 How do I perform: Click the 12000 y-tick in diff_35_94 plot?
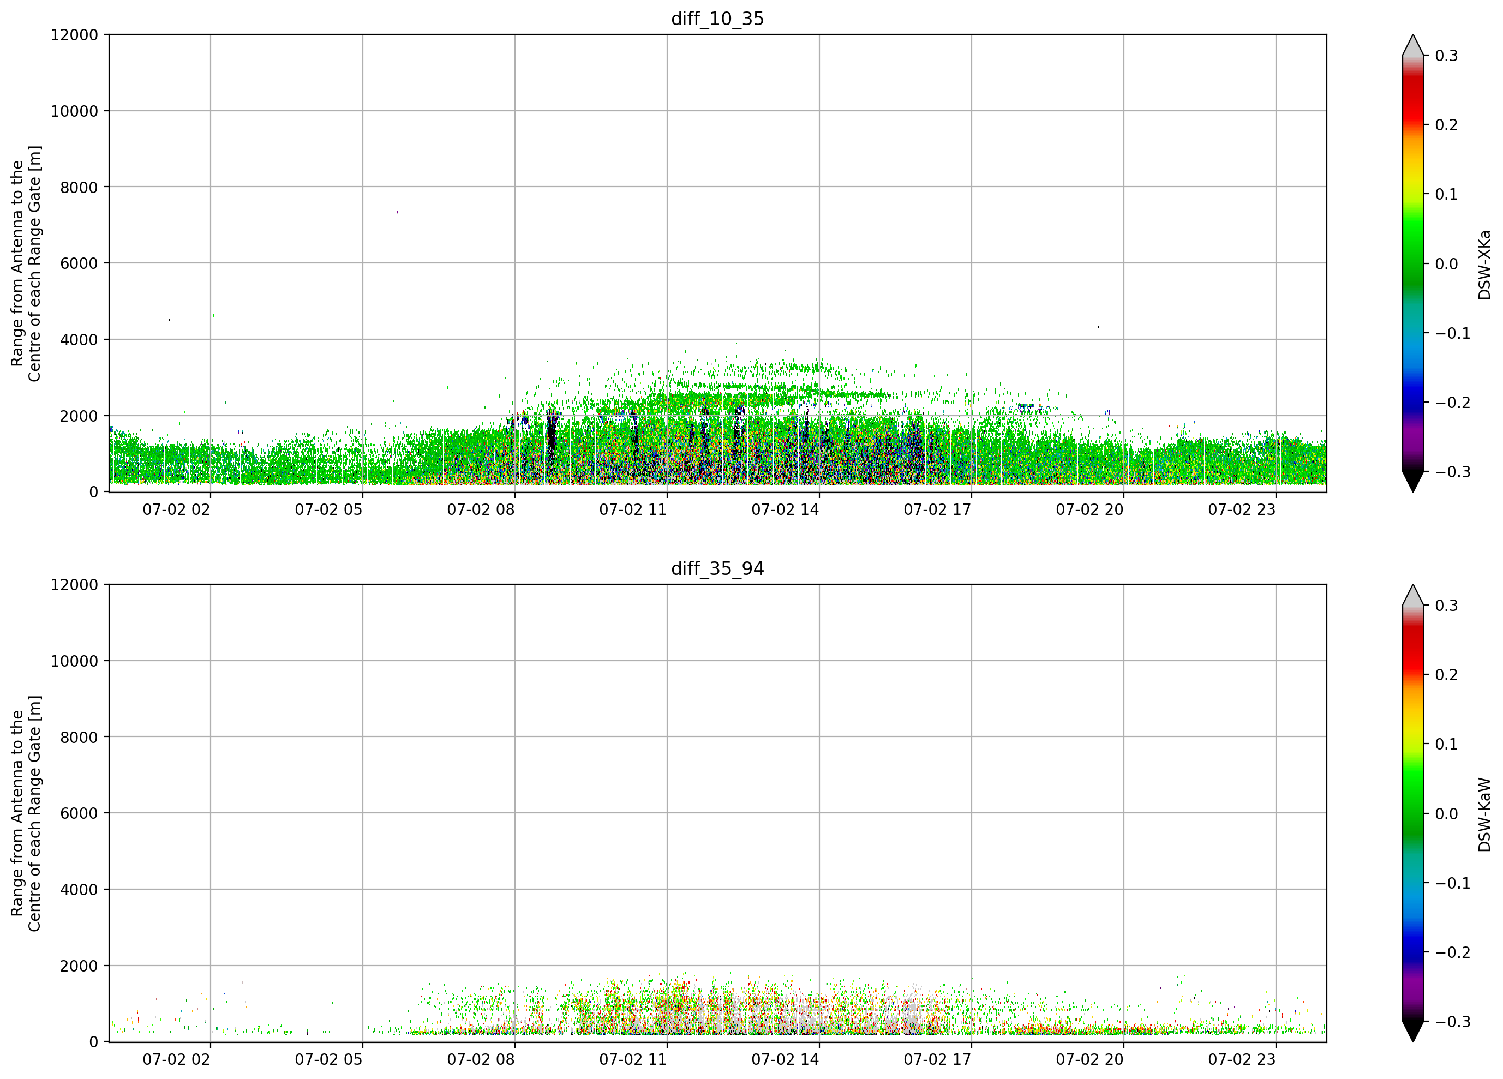pyautogui.click(x=74, y=585)
